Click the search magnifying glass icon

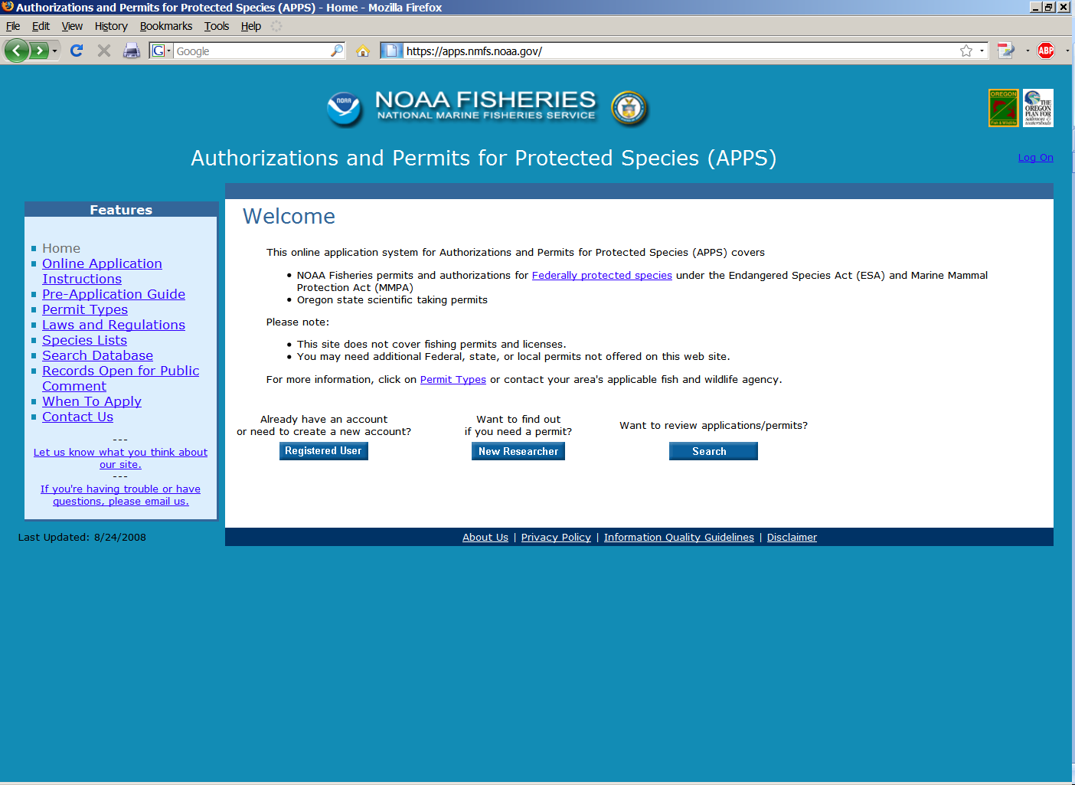point(337,51)
